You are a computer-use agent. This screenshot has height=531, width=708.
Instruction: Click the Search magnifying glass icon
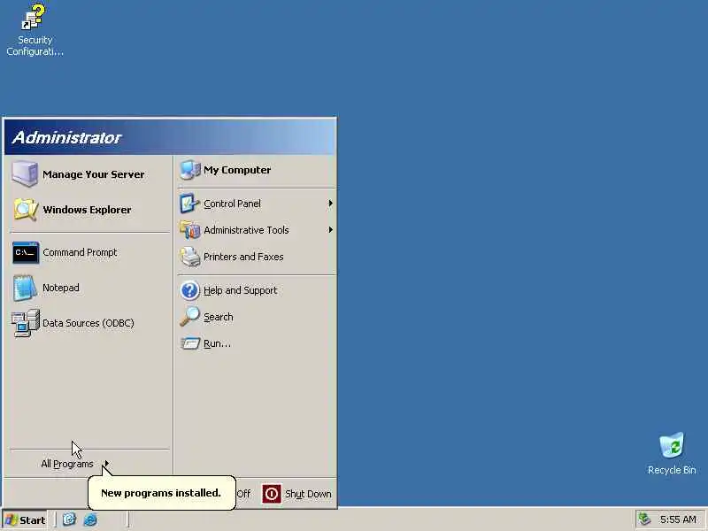[189, 317]
